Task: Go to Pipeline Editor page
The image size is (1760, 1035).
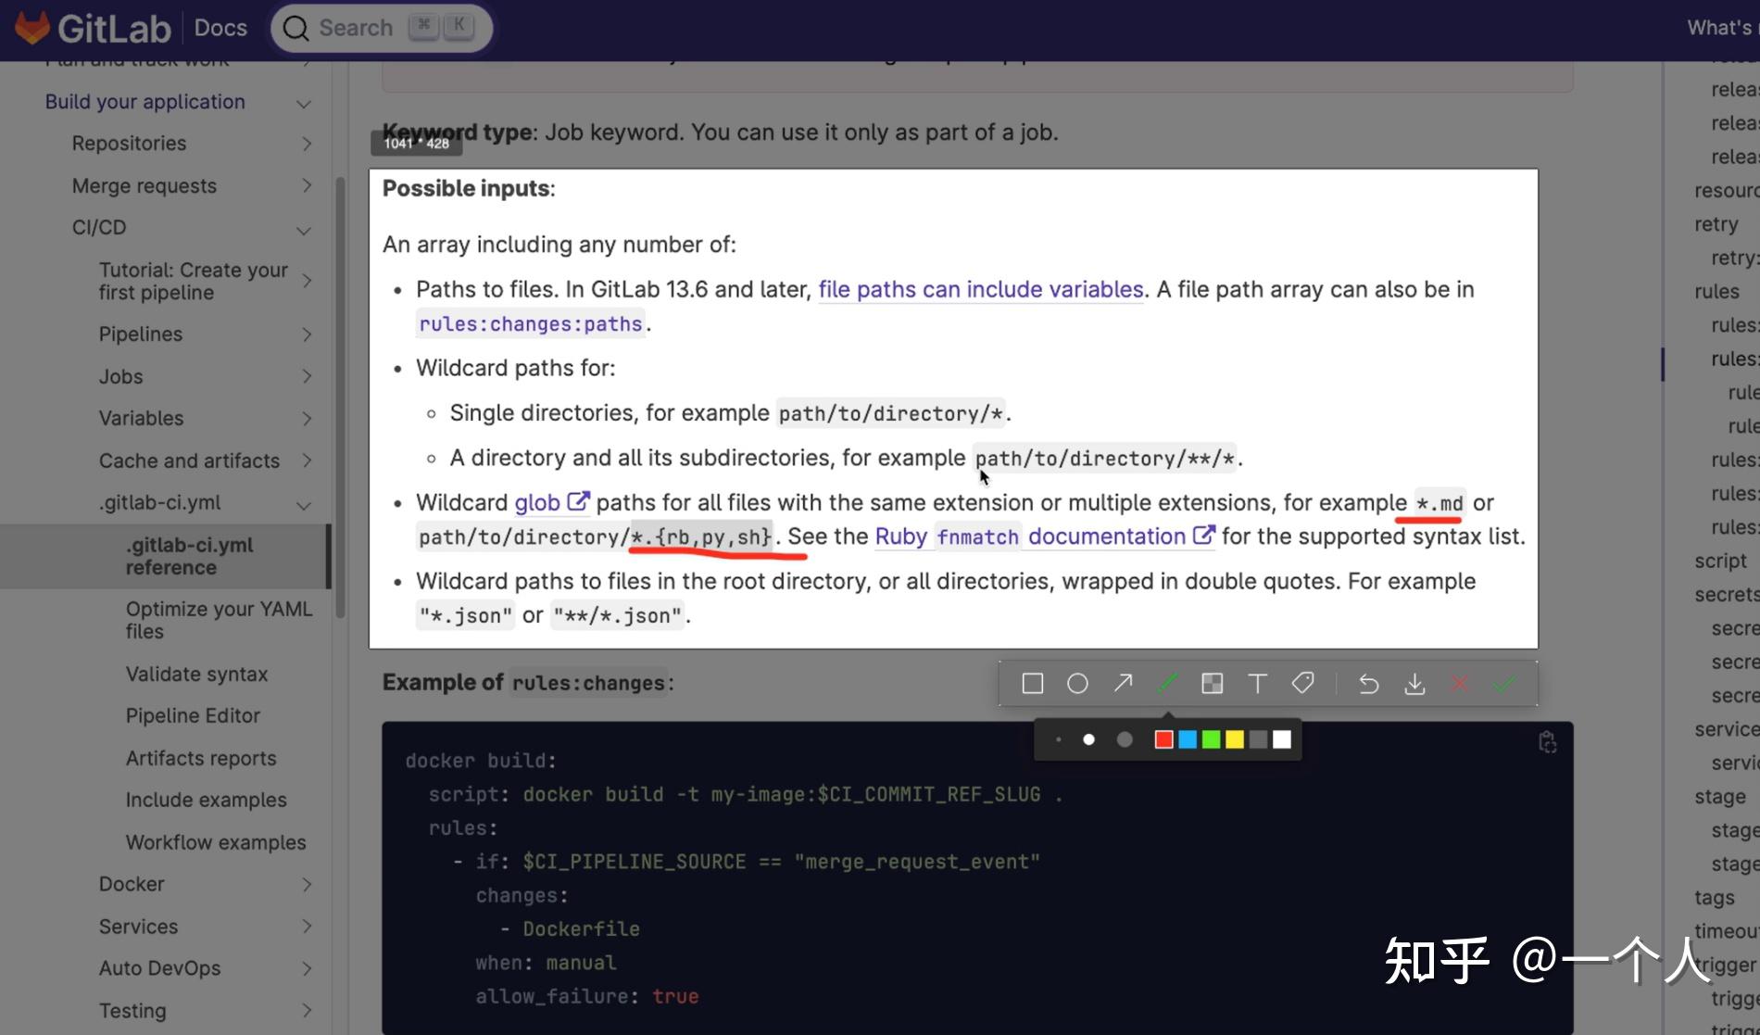Action: click(193, 715)
